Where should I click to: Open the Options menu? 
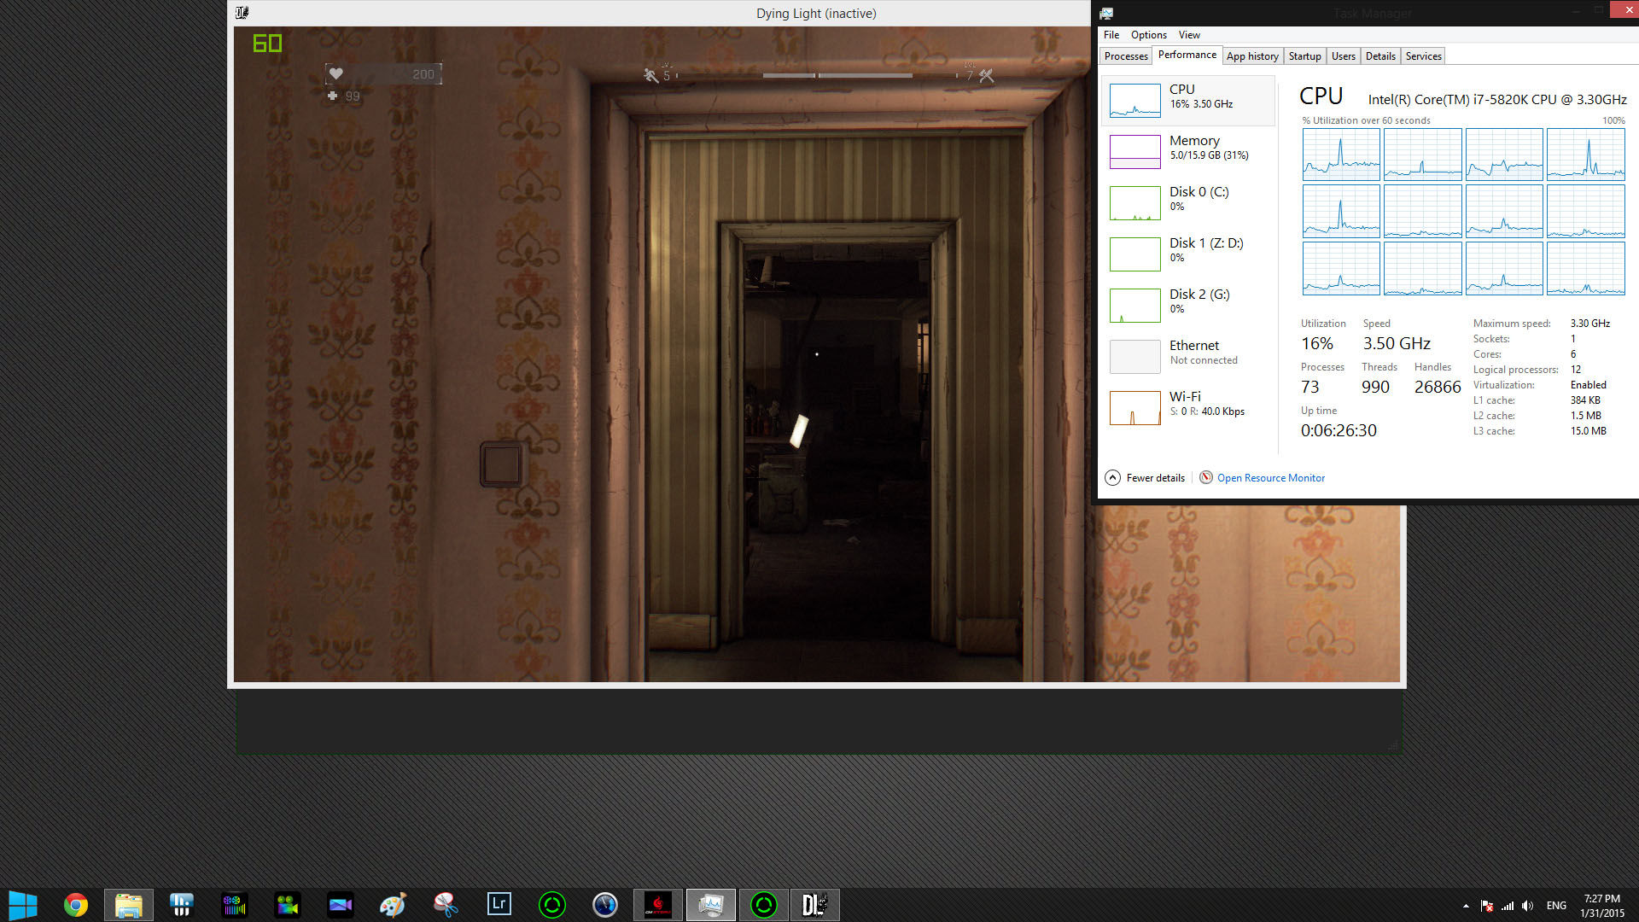1148,35
